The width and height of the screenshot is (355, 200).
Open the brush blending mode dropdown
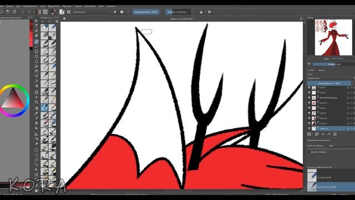[x=91, y=12]
